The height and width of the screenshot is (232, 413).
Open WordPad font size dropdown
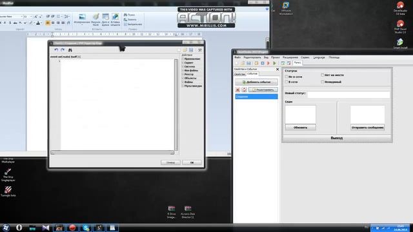point(31,17)
